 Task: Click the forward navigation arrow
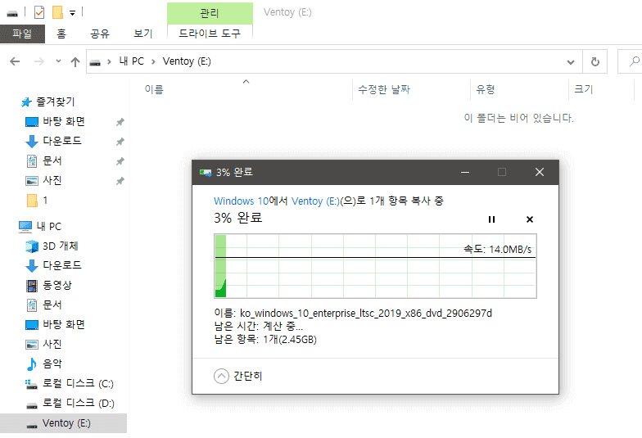(x=39, y=61)
